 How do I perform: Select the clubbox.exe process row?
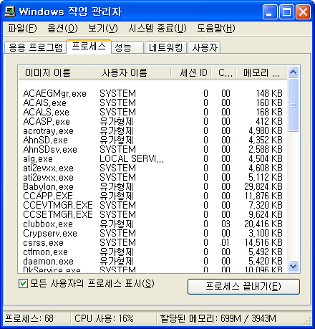pos(152,224)
